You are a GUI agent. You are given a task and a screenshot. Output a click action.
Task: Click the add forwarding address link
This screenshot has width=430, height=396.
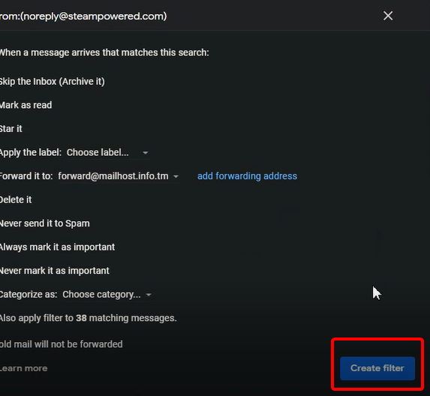(x=247, y=176)
